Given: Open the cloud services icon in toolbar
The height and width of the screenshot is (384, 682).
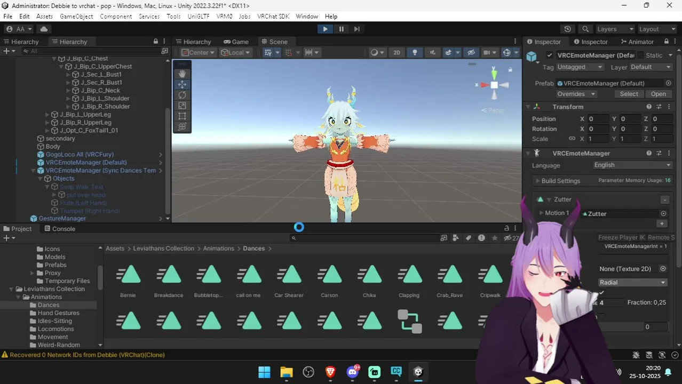Looking at the screenshot, I should pos(44,29).
